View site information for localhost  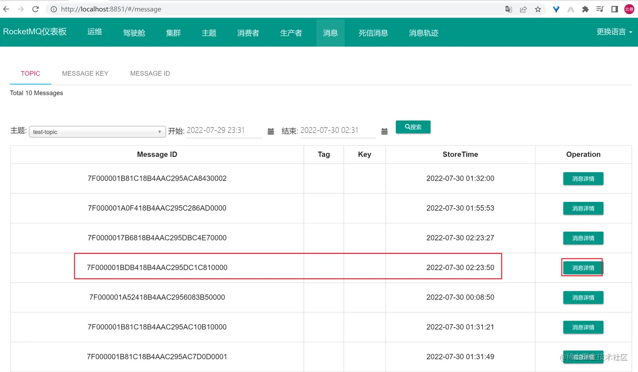[54, 9]
